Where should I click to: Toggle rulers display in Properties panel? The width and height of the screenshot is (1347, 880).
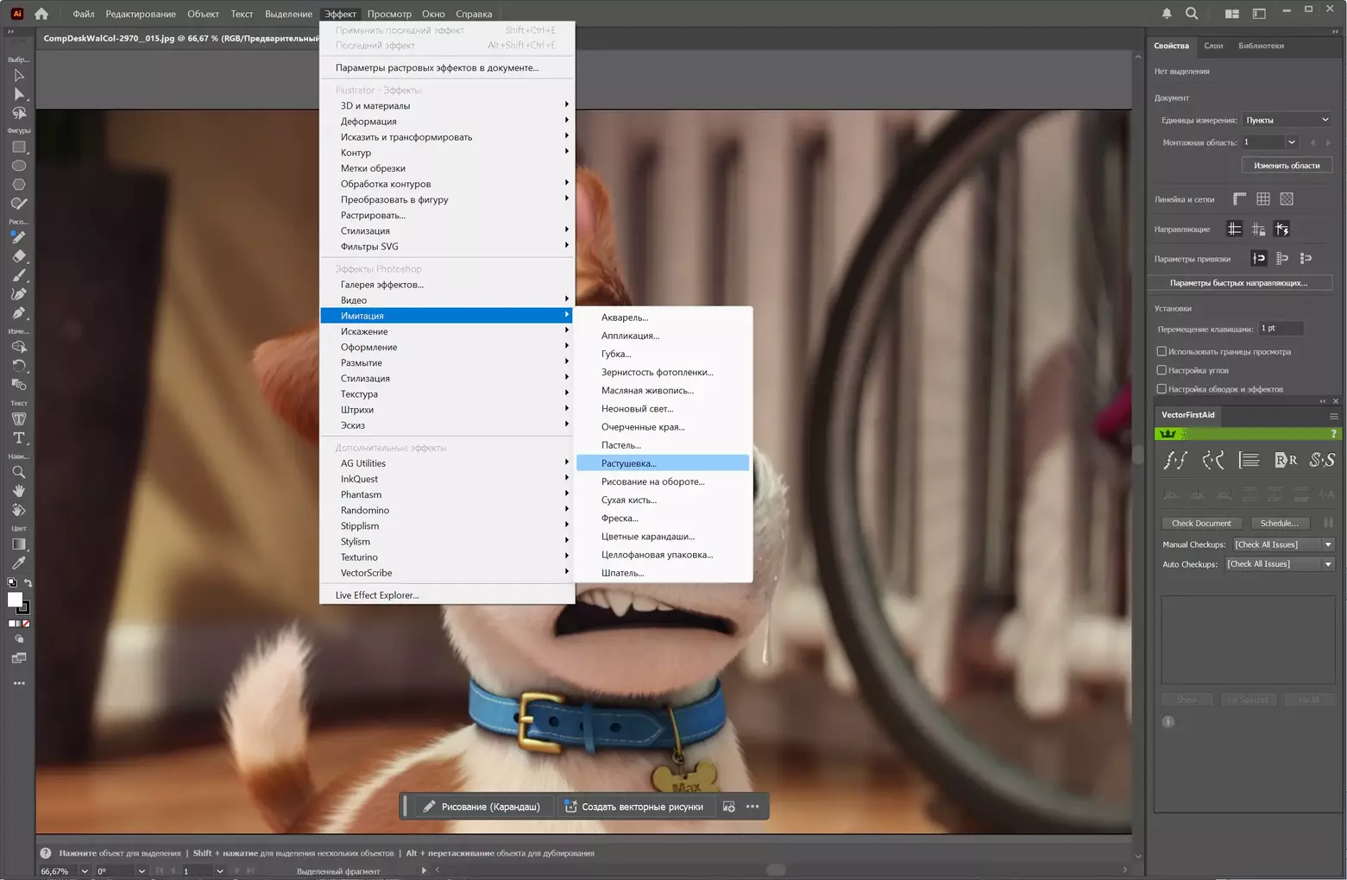[1240, 199]
